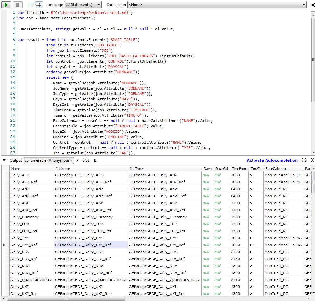Collapse the results panel with the black triangle

(4, 160)
